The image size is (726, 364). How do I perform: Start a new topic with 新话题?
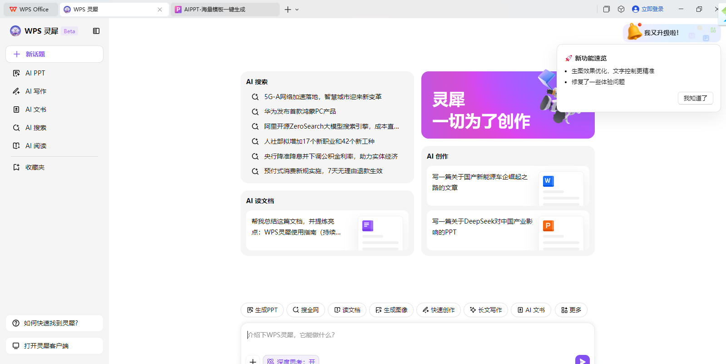(54, 54)
